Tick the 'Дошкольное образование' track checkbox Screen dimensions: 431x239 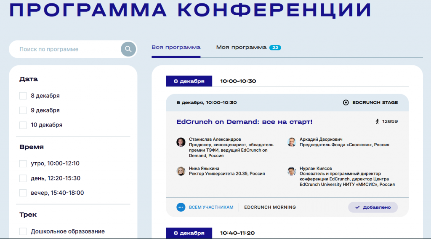[x=23, y=231]
